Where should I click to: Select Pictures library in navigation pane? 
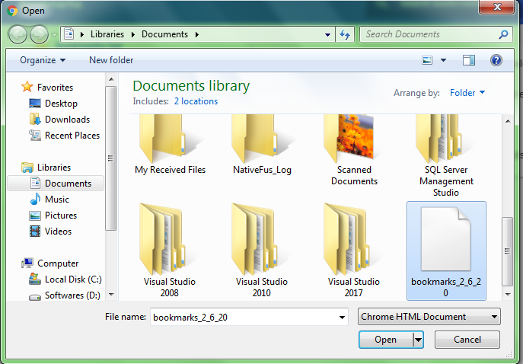tap(53, 216)
